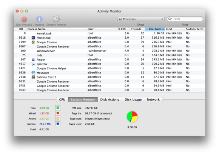This screenshot has width=219, height=155.
Task: Click the Finder icon in process list
Action: [33, 59]
